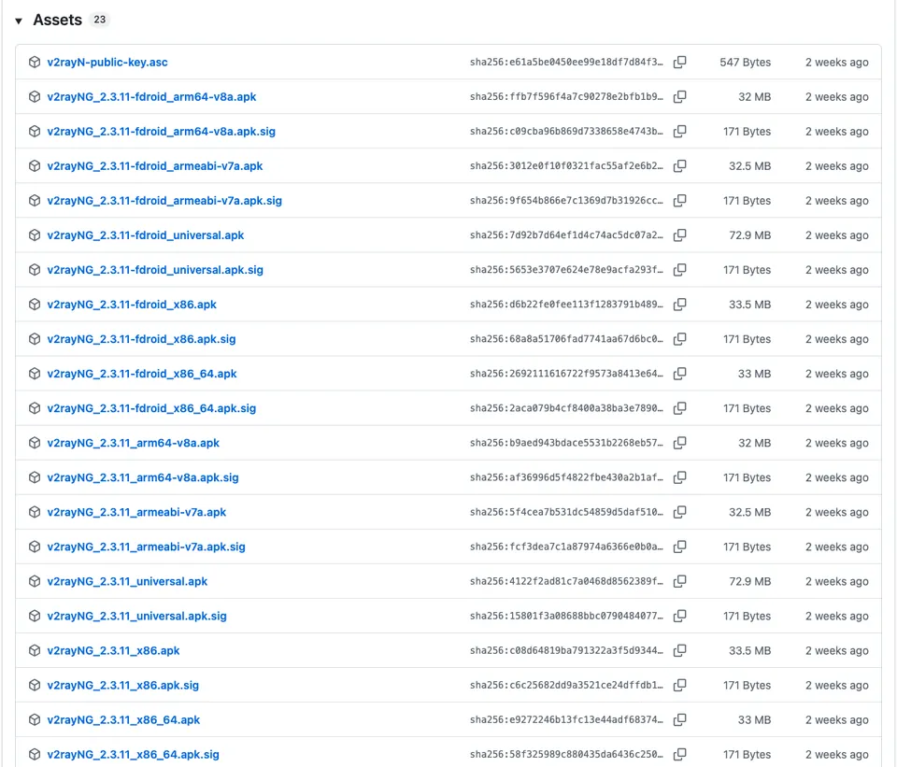The image size is (897, 767).
Task: Copy hash of v2rayNG_2.3.11-fdroid_arm64-v8a.apk.sig
Action: [x=679, y=131]
